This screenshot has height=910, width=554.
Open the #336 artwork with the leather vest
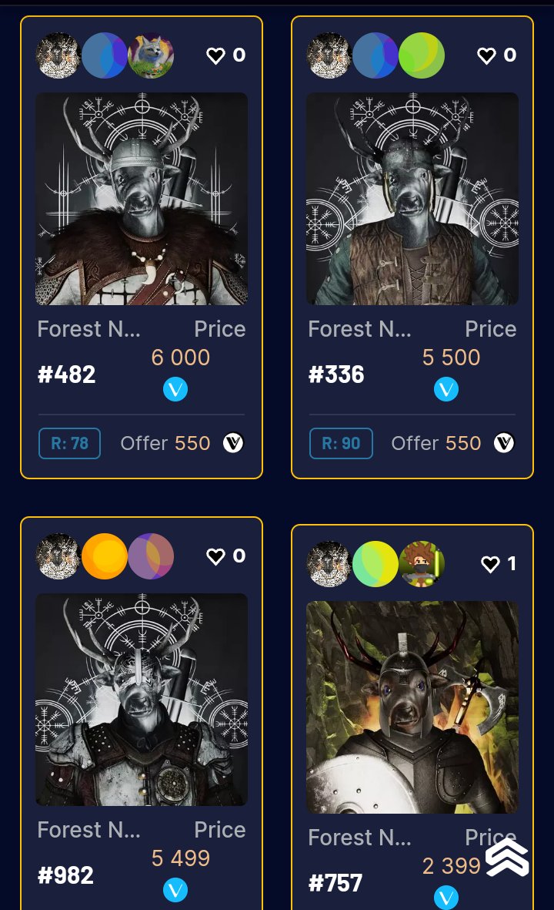click(x=412, y=199)
